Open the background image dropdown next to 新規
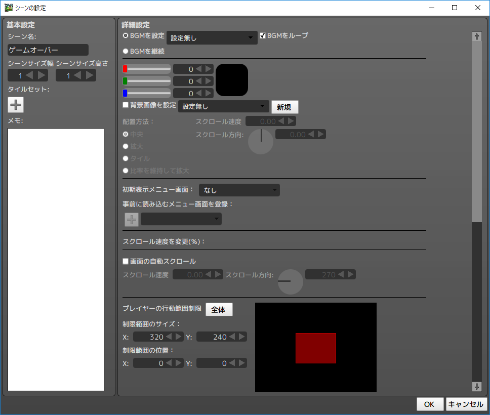The width and height of the screenshot is (490, 415). 223,106
